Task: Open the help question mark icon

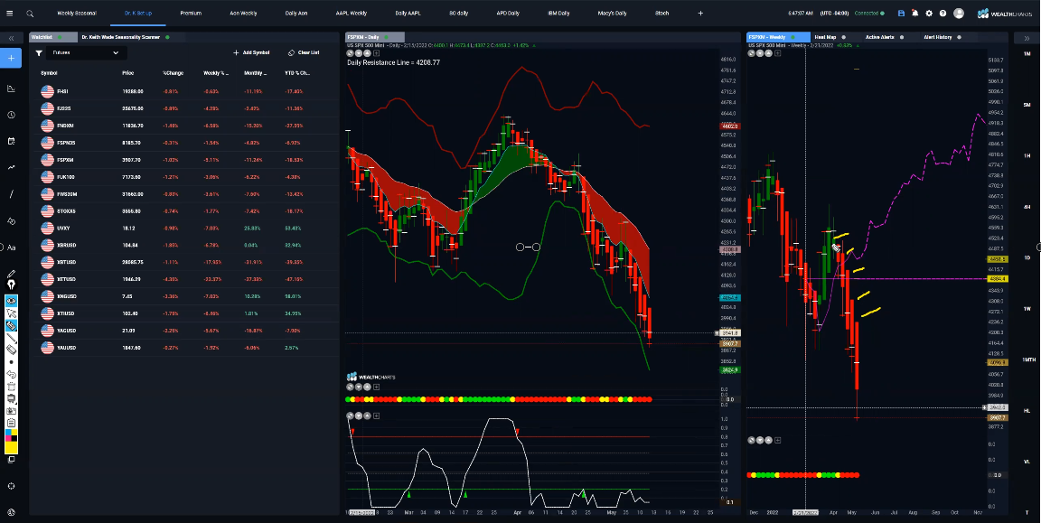Action: pos(943,14)
